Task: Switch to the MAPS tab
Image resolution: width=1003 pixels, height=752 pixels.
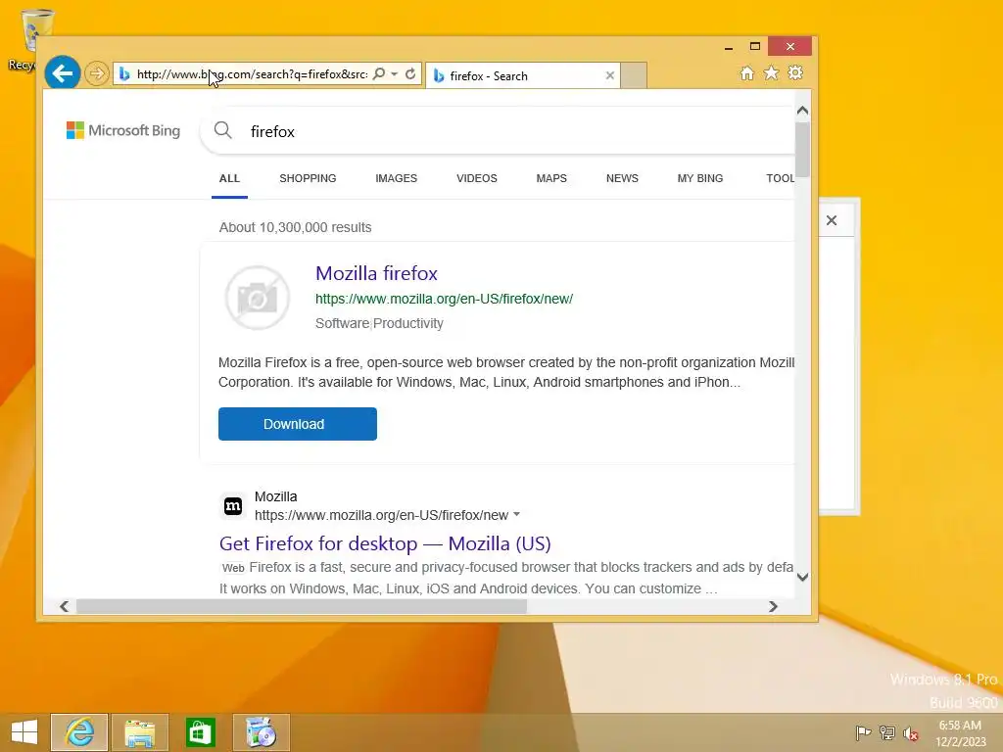Action: pos(551,178)
